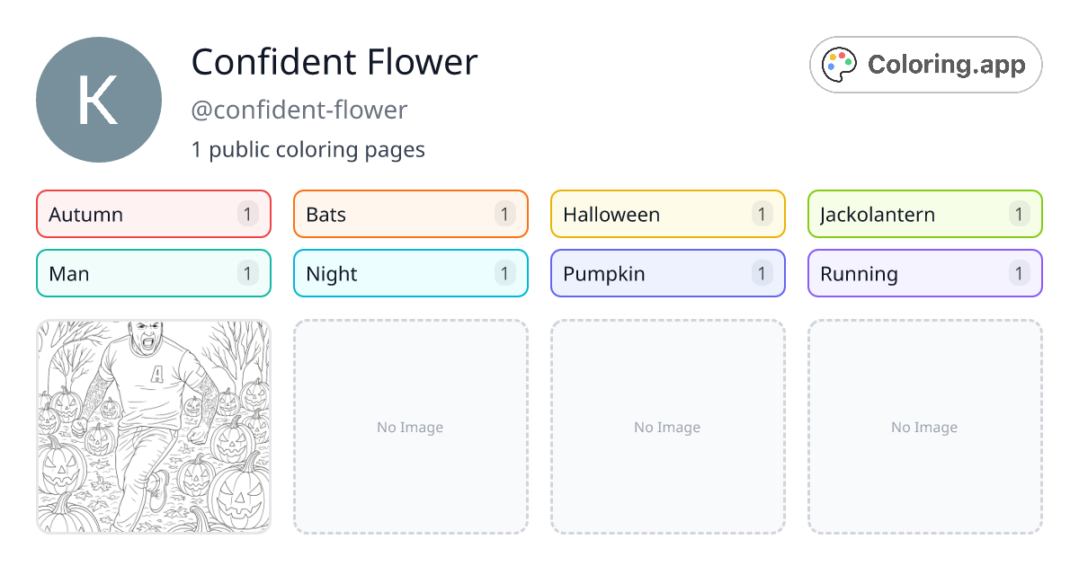Choose the Jackolantern tag
Screen dimensions: 1079x566
pos(925,214)
